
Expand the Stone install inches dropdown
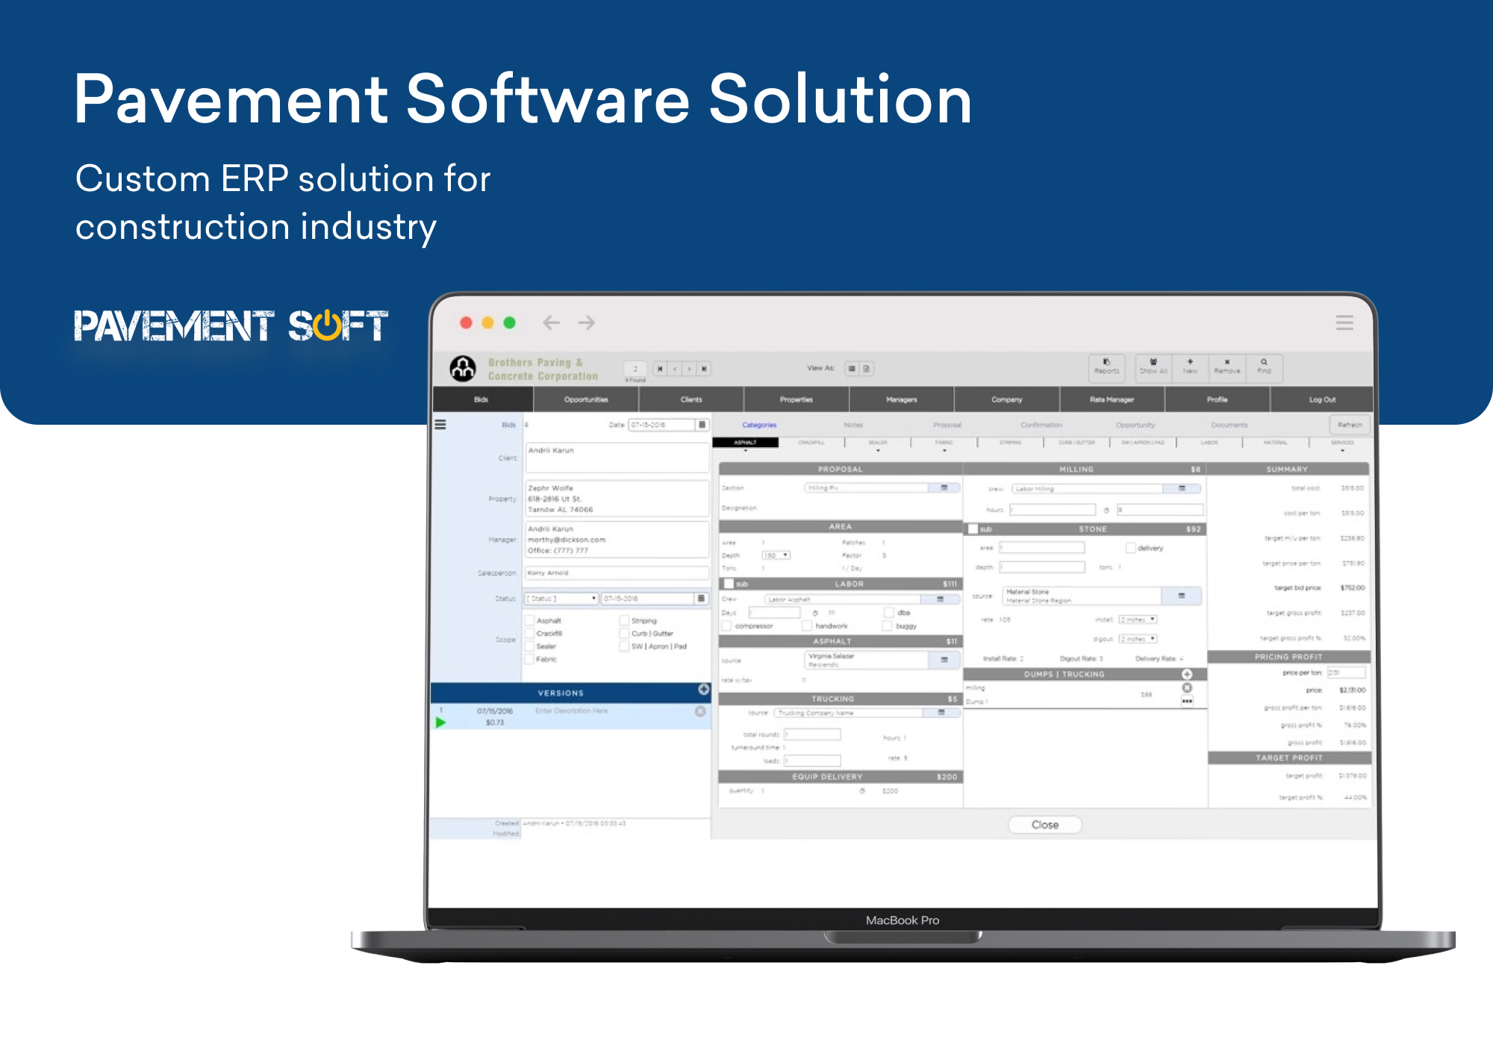coord(1138,620)
